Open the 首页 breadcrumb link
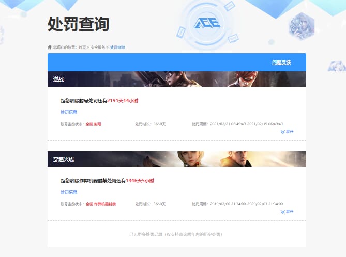The image size is (346, 257). coord(82,47)
